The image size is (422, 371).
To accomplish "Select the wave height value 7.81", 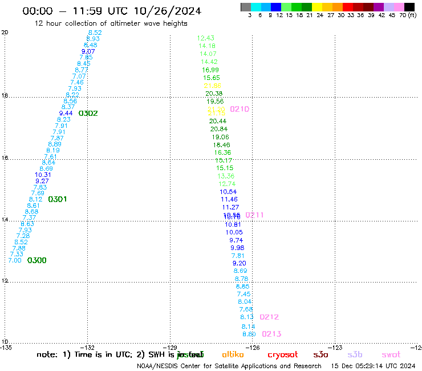I will point(238,256).
